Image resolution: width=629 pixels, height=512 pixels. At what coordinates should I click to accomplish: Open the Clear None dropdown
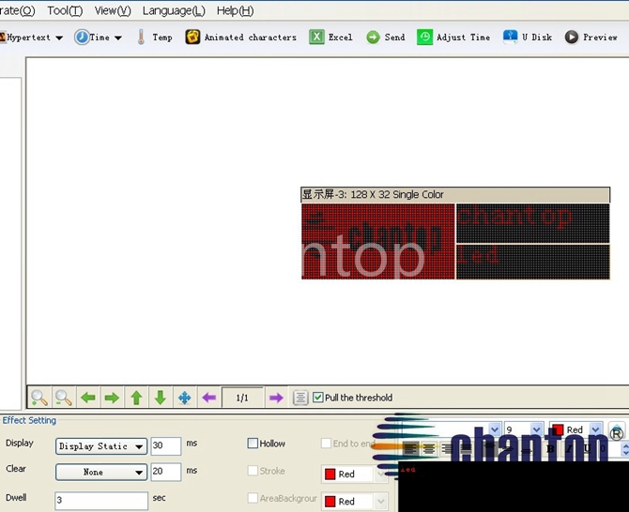[101, 472]
